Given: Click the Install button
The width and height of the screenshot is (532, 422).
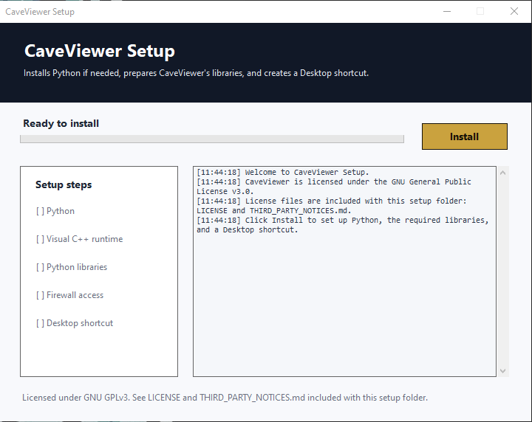Looking at the screenshot, I should pos(465,136).
